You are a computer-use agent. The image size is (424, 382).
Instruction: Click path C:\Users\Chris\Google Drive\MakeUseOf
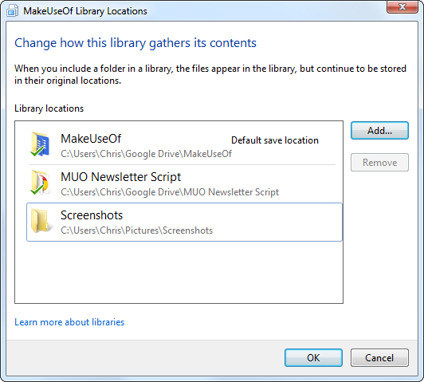click(x=147, y=154)
